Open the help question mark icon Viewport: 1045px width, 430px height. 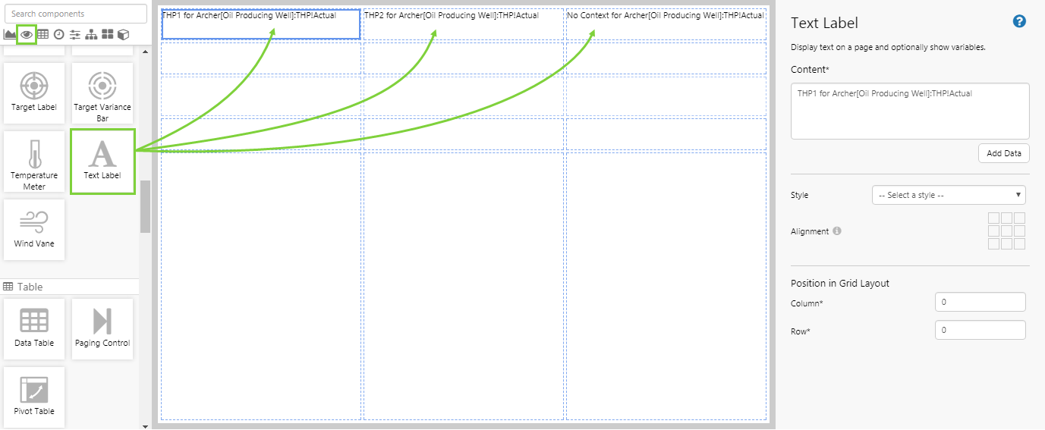1019,22
